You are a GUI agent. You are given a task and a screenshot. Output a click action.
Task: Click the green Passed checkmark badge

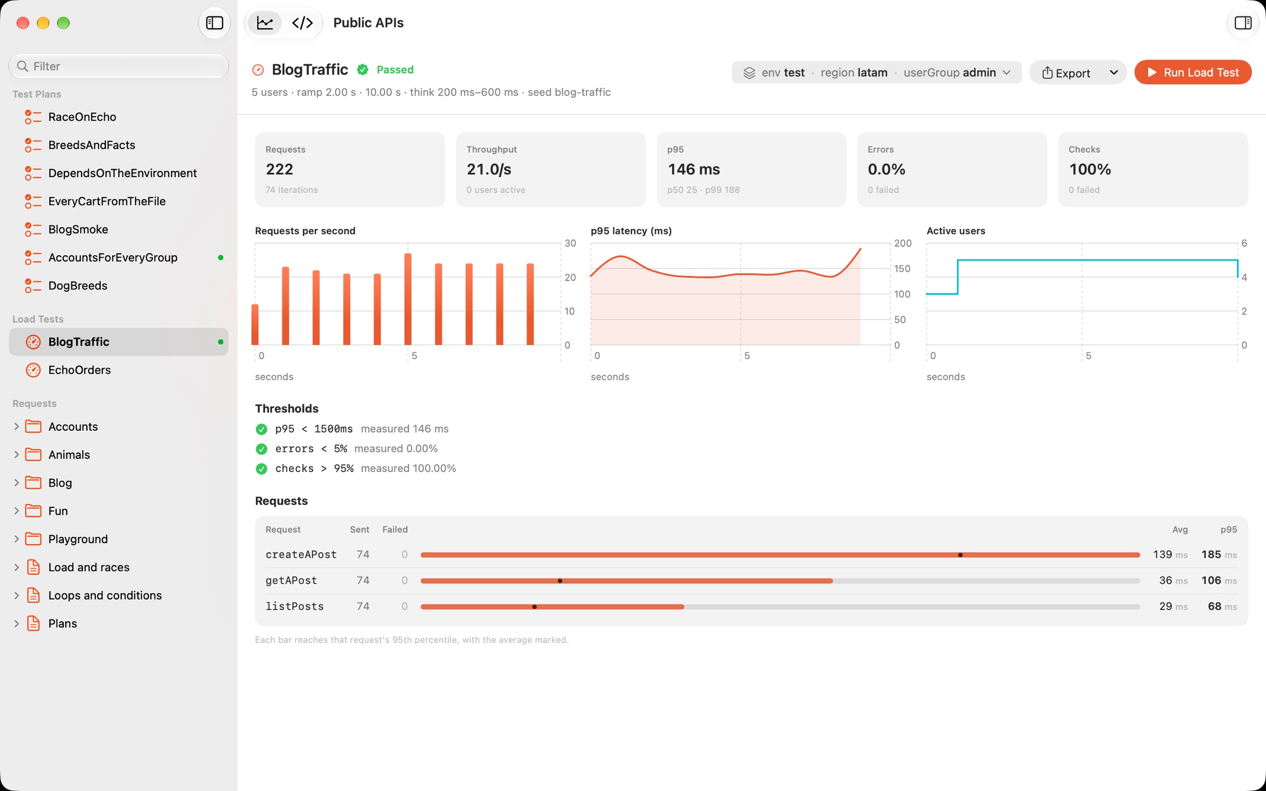click(362, 70)
